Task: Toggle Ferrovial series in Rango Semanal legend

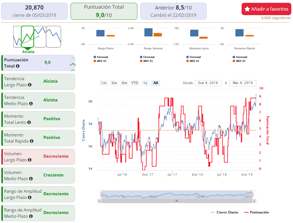Action: [147, 57]
